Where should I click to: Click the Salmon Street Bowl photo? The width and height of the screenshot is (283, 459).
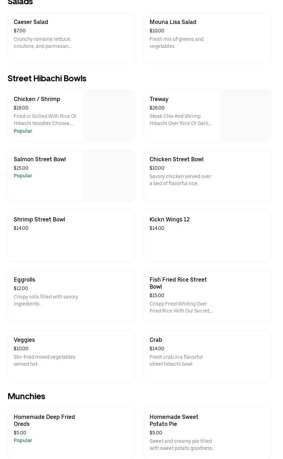coord(109,176)
